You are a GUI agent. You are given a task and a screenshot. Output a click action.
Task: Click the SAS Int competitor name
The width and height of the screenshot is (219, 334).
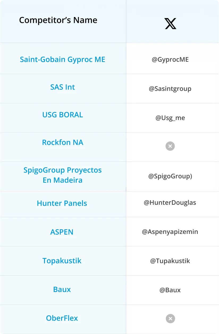[62, 87]
